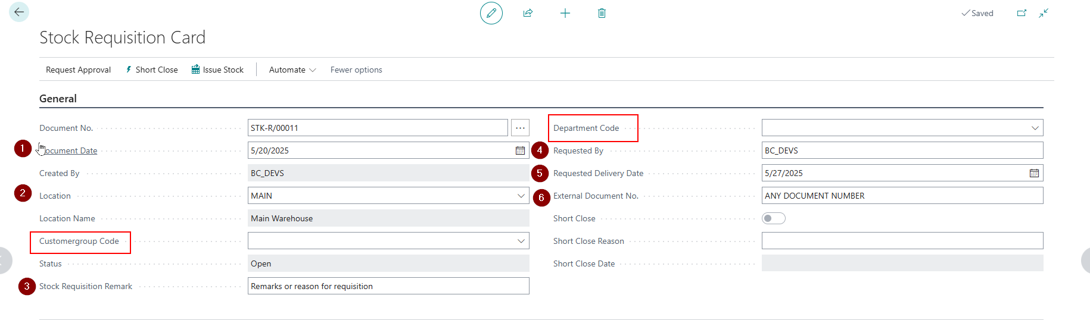
Task: Click the pencil edit icon
Action: tap(491, 13)
